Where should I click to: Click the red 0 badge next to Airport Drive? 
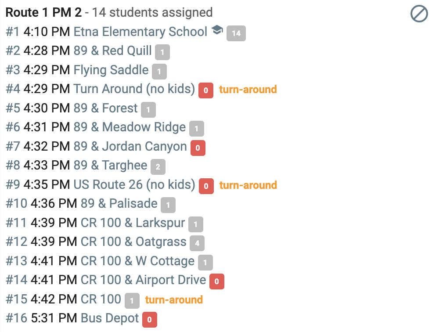point(217,281)
